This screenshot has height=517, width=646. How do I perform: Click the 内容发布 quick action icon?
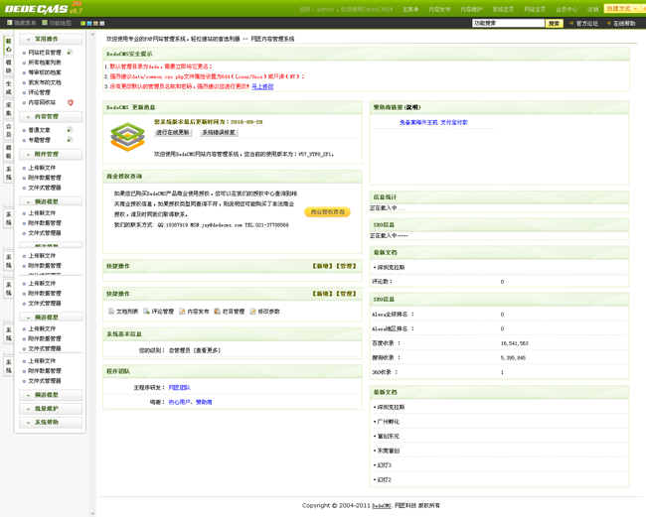click(182, 312)
